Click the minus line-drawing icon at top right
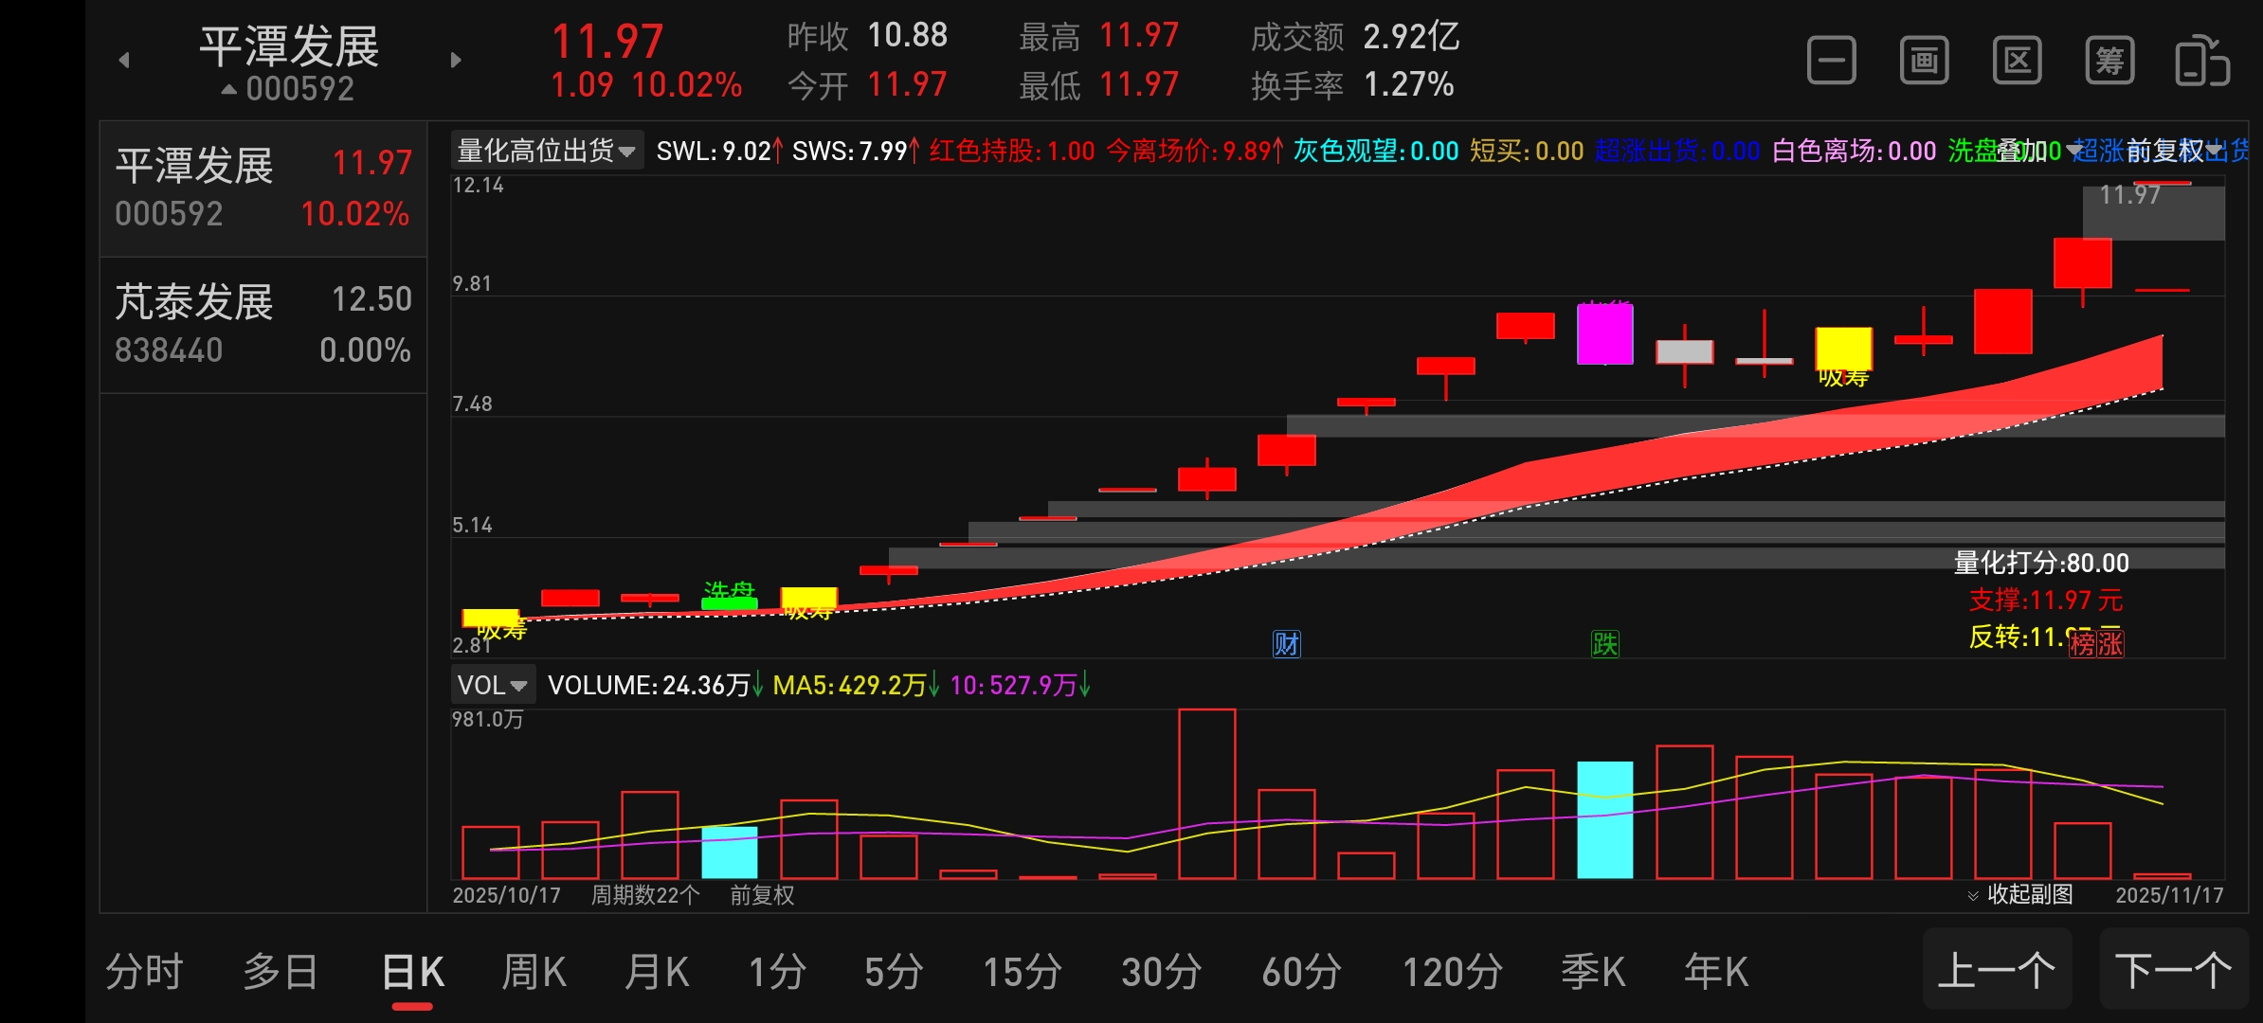The height and width of the screenshot is (1023, 2263). click(x=1831, y=62)
